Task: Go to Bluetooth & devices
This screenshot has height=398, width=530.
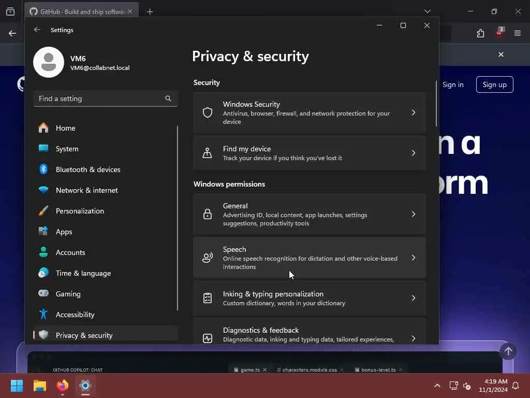Action: pyautogui.click(x=106, y=169)
